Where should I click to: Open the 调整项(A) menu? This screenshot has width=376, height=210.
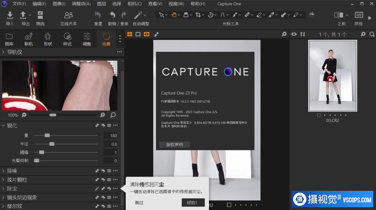[81, 4]
